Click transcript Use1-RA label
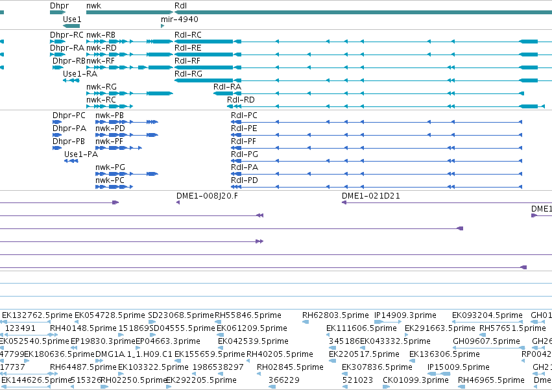This screenshot has height=390, width=552. point(80,74)
